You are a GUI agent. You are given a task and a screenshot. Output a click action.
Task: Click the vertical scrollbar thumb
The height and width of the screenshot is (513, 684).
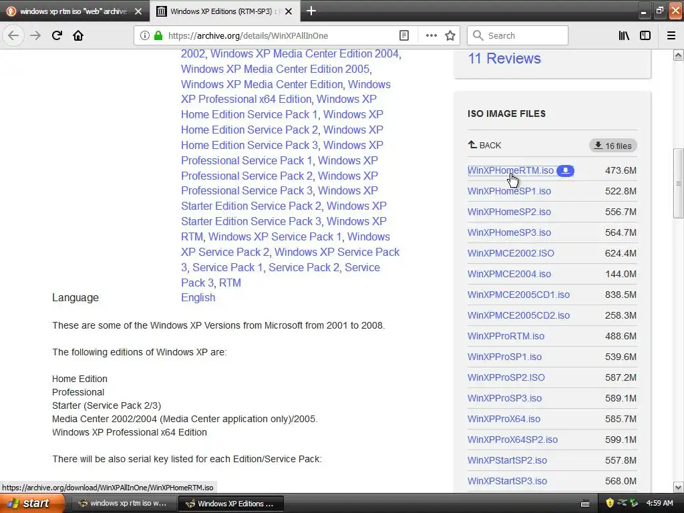[x=678, y=183]
